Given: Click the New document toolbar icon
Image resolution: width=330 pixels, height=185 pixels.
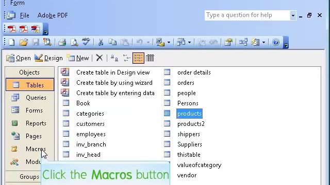Looking at the screenshot, I should 11,42.
